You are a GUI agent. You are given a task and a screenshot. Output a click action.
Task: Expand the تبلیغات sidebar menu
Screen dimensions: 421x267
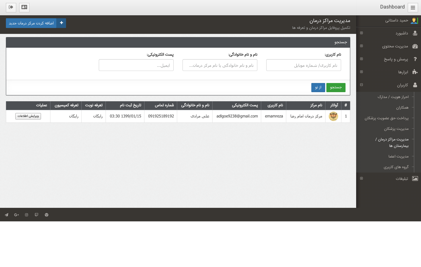tap(402, 179)
